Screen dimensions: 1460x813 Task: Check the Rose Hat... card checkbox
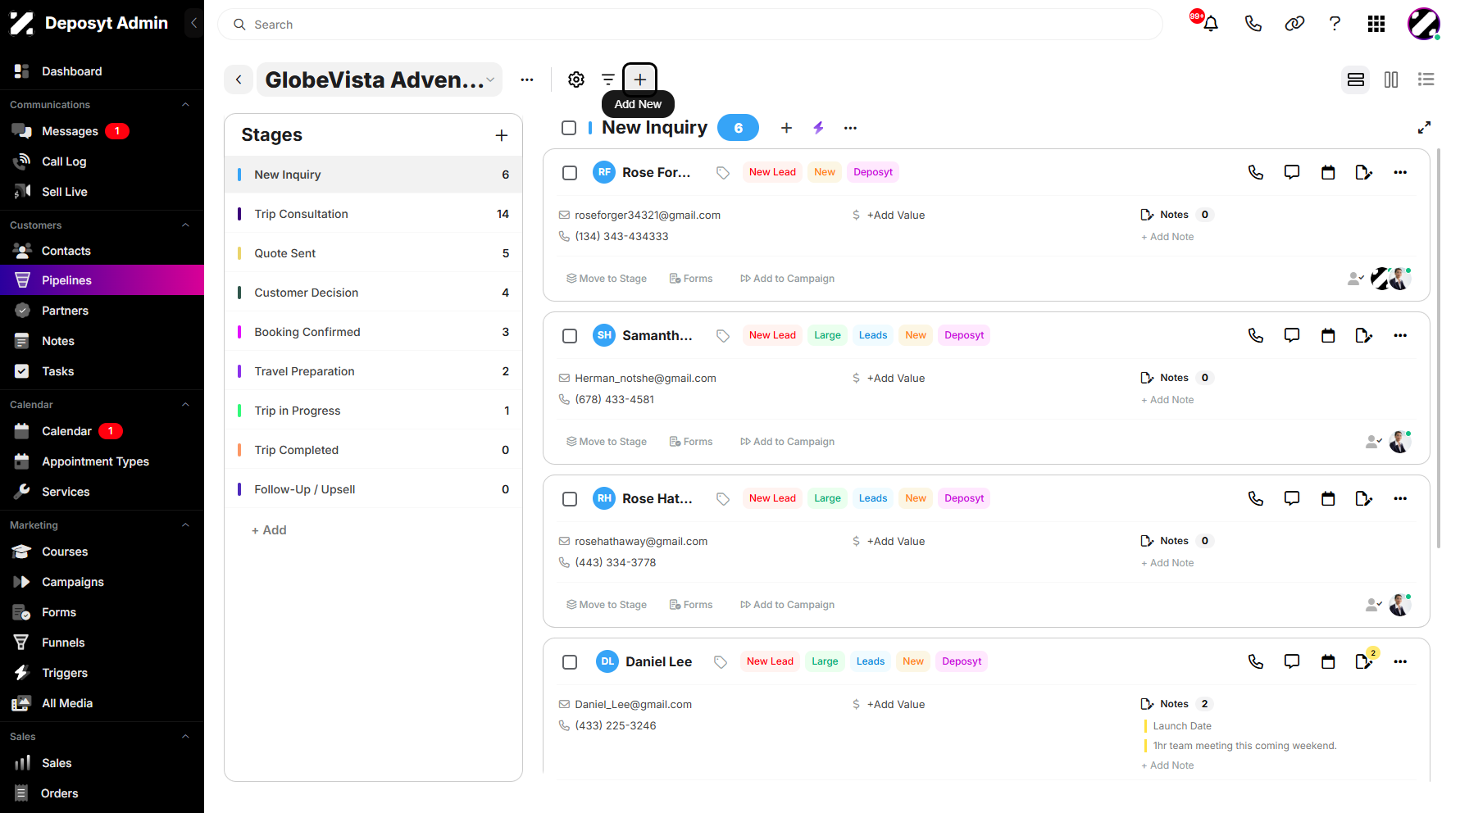point(570,499)
